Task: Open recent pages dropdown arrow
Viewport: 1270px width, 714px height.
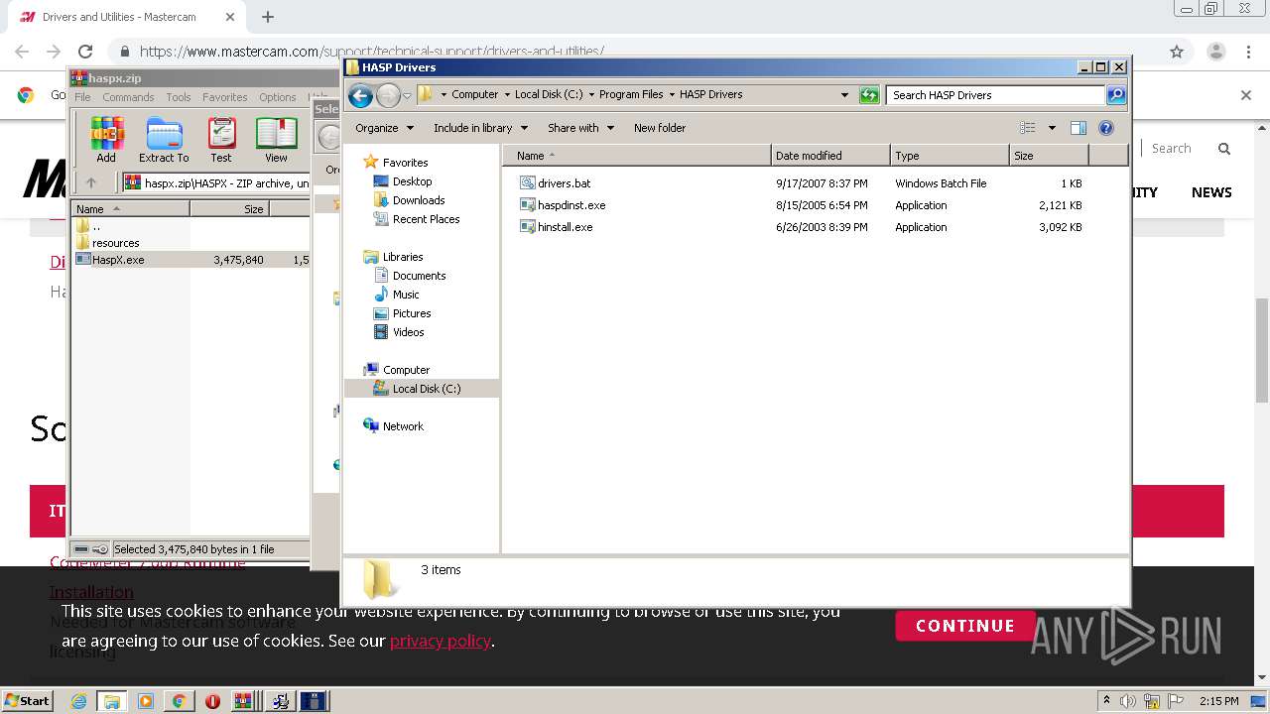Action: tap(407, 96)
